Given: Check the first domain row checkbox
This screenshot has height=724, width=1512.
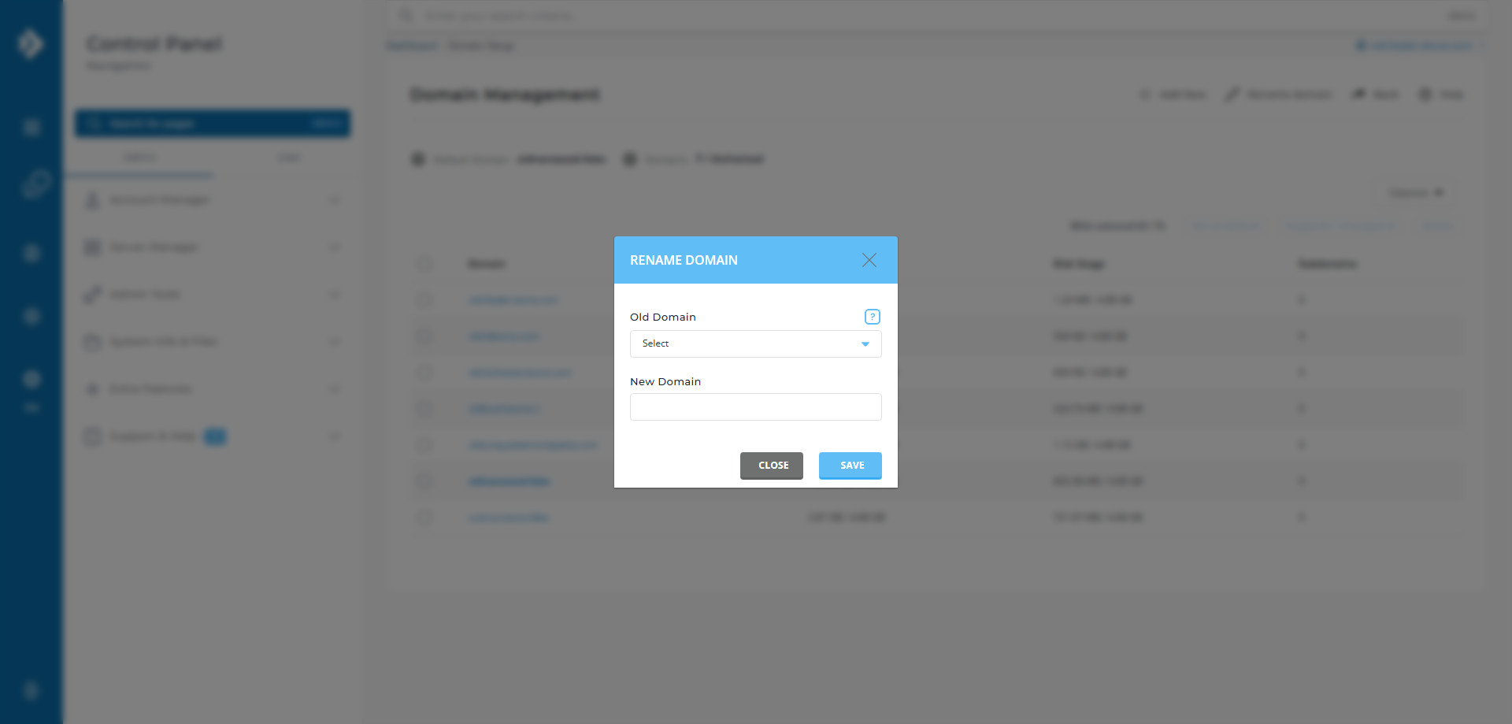Looking at the screenshot, I should 425,300.
